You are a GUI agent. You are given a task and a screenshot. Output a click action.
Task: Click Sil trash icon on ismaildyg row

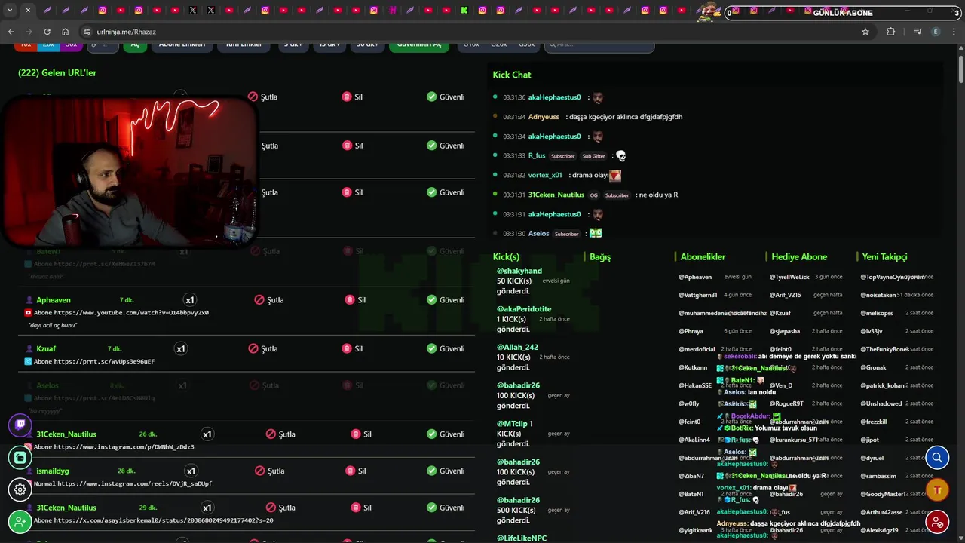[x=351, y=471]
